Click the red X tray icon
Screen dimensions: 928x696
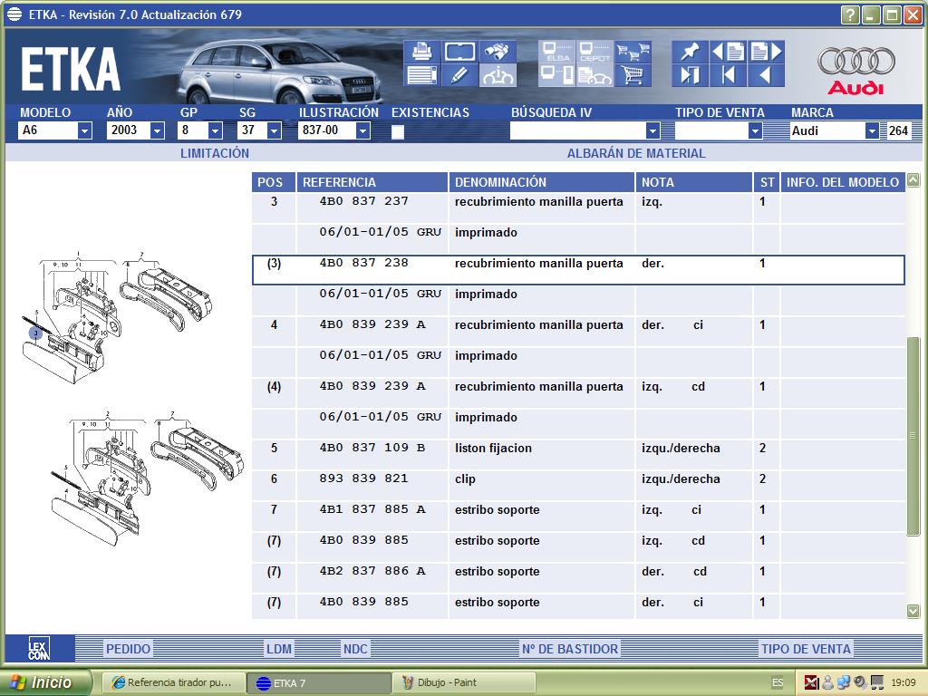pyautogui.click(x=811, y=682)
